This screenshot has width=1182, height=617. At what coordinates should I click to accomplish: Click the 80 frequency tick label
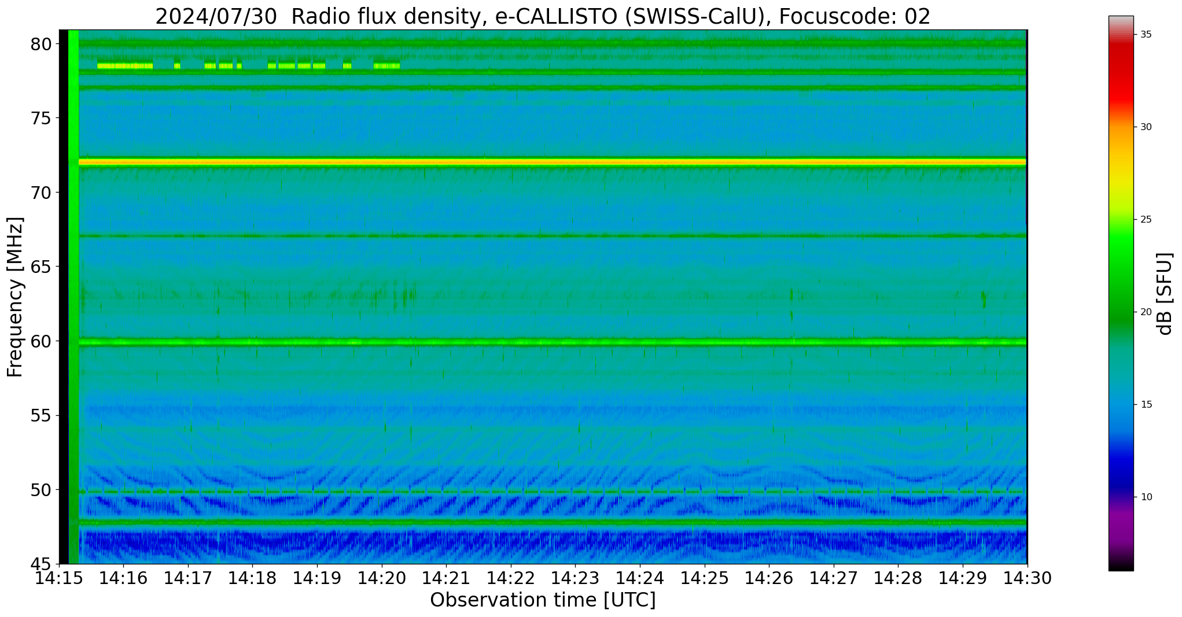coord(40,44)
